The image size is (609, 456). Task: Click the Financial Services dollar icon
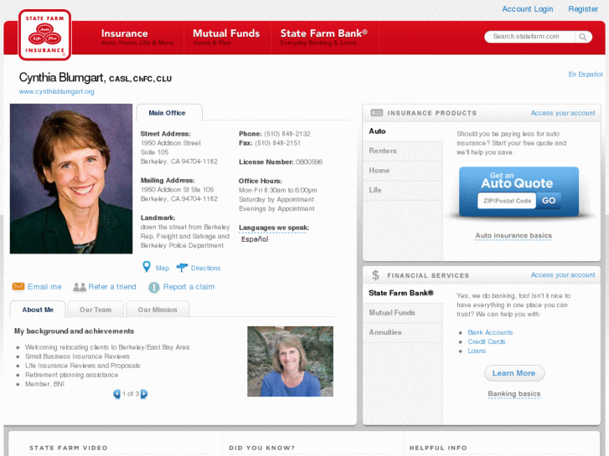click(375, 275)
